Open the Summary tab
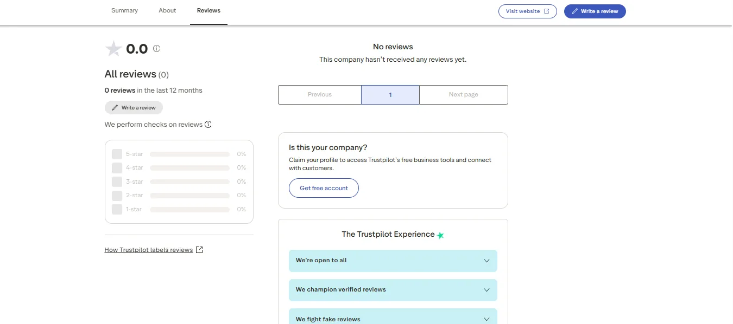This screenshot has height=324, width=733. click(x=124, y=11)
